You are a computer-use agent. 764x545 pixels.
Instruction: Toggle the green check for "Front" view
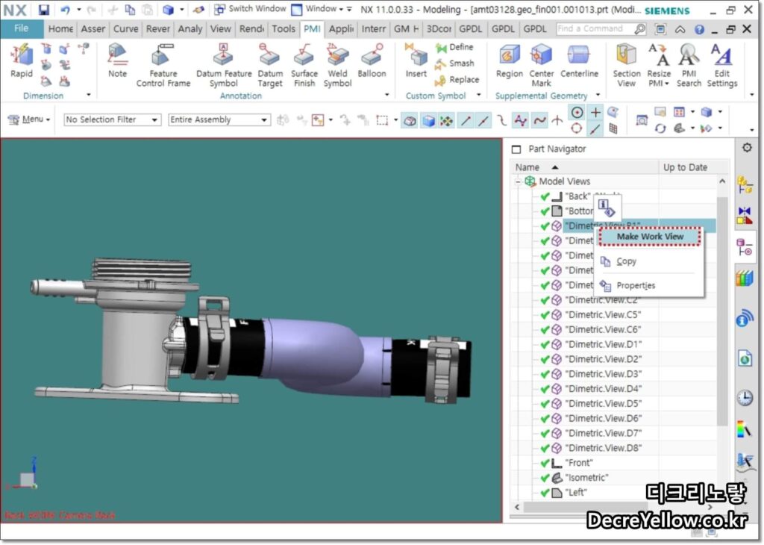pos(545,463)
